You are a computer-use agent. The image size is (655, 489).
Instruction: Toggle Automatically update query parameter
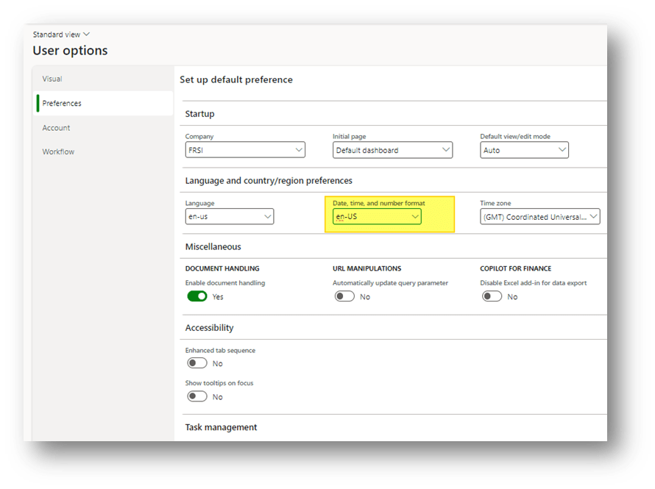(x=344, y=296)
